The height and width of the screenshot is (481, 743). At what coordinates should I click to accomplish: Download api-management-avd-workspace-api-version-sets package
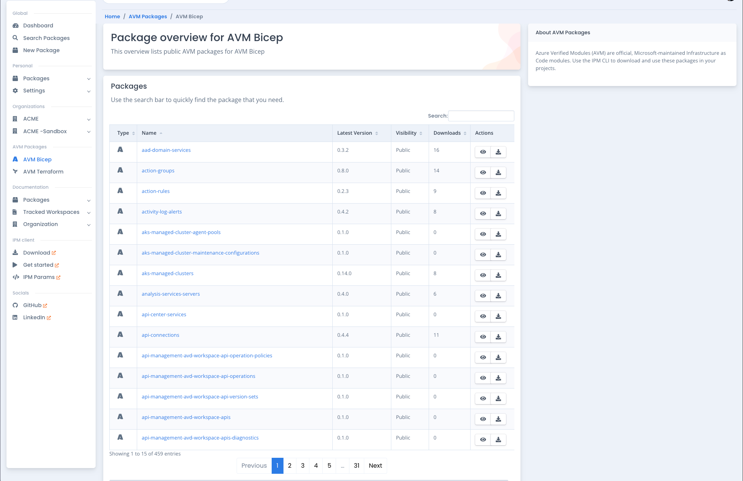[498, 398]
